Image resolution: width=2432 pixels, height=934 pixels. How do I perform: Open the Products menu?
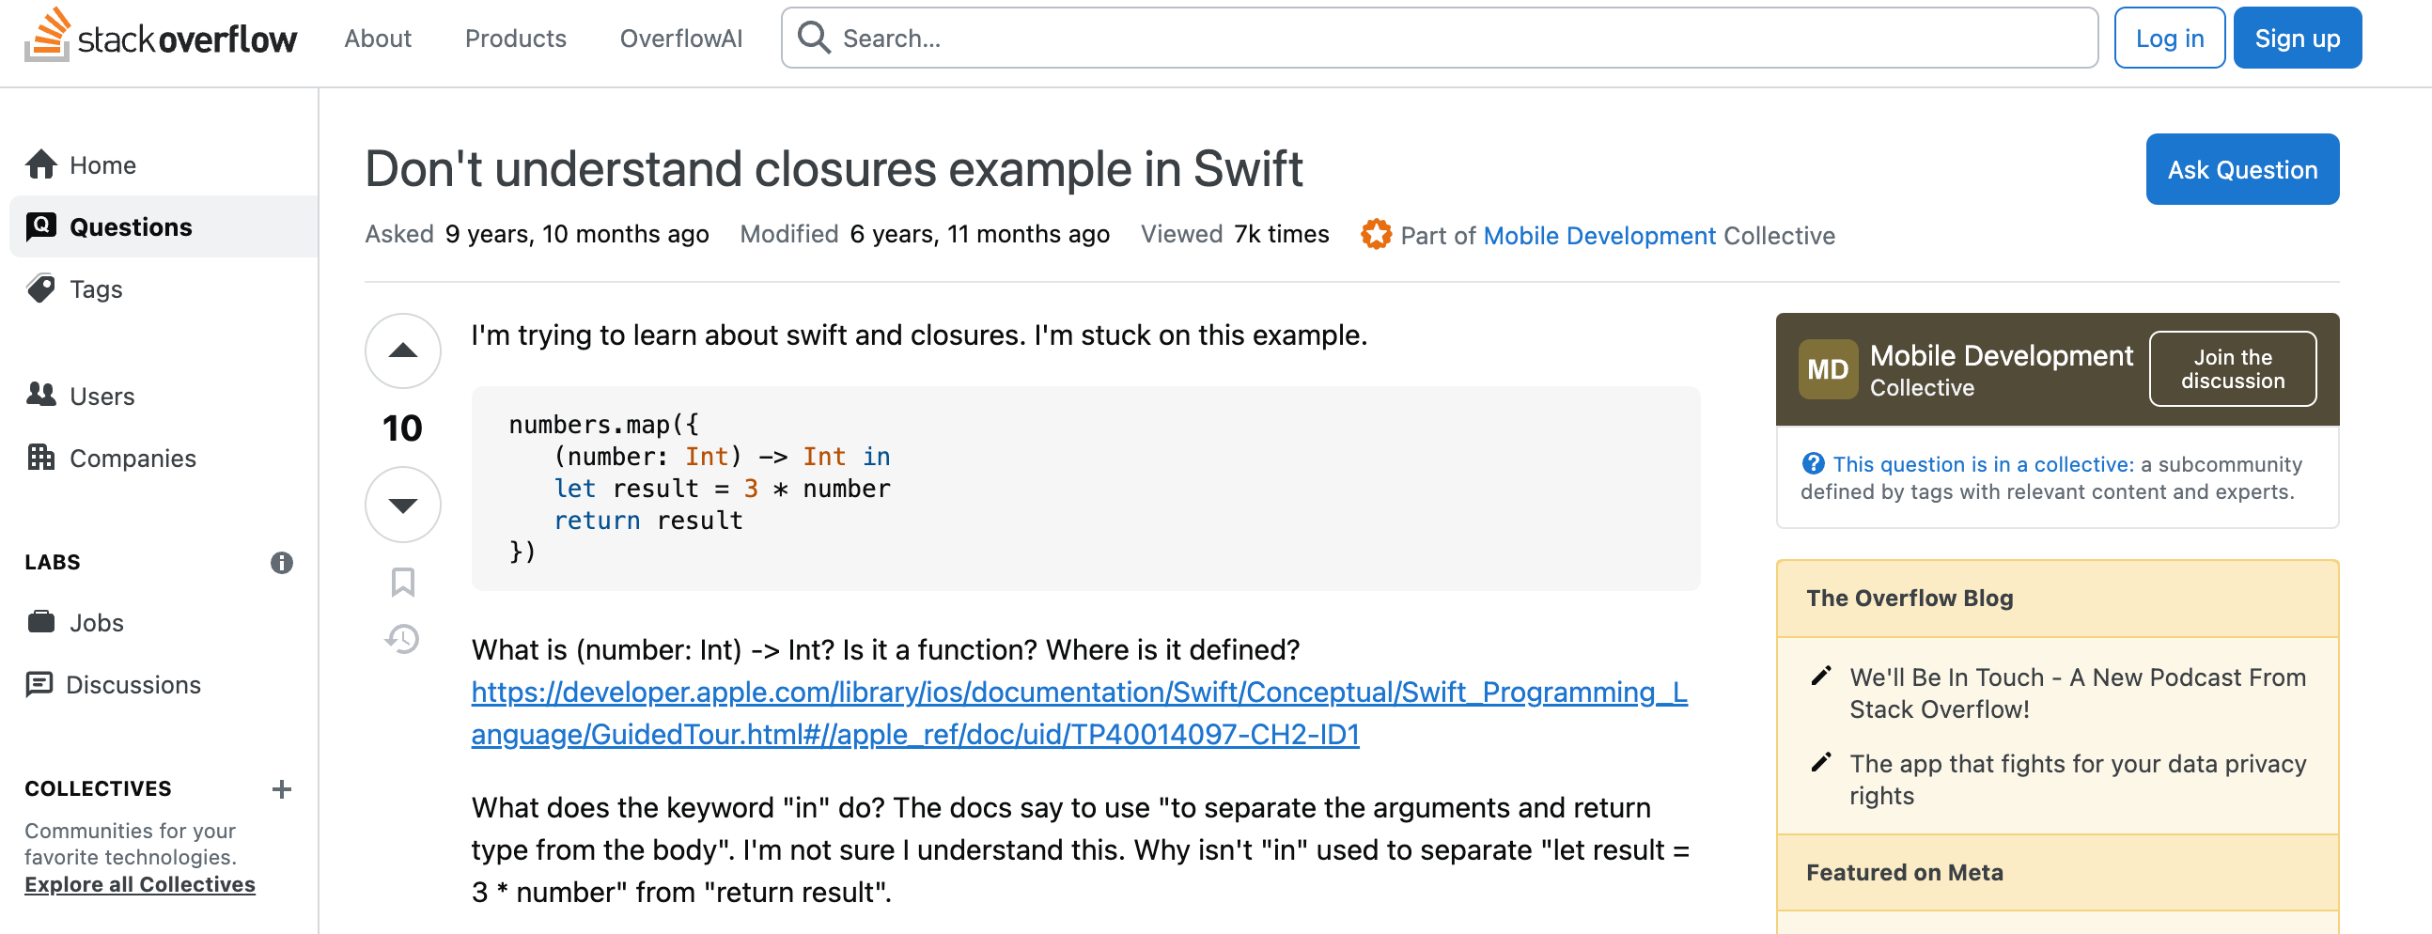coord(516,38)
